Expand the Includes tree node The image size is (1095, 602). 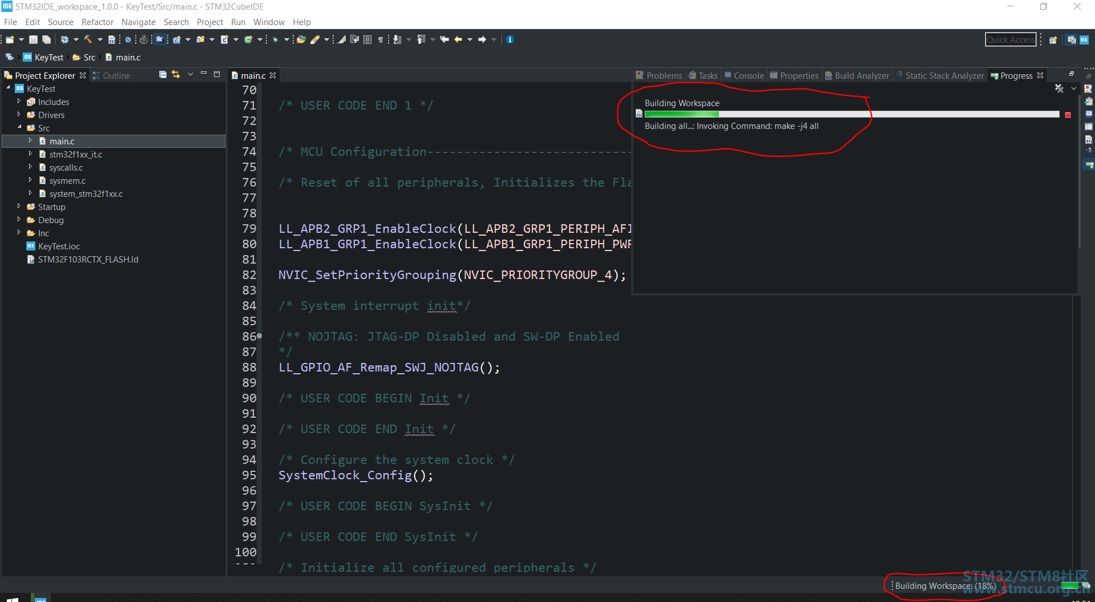coord(19,102)
